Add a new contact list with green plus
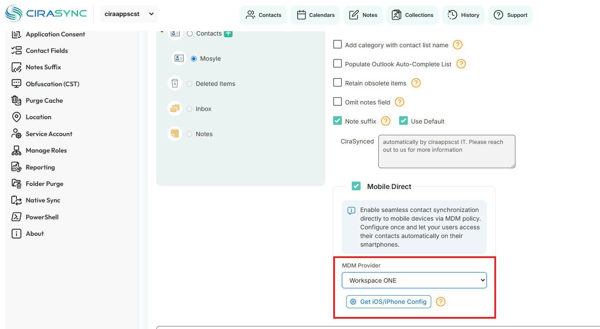The width and height of the screenshot is (600, 329). coord(228,33)
